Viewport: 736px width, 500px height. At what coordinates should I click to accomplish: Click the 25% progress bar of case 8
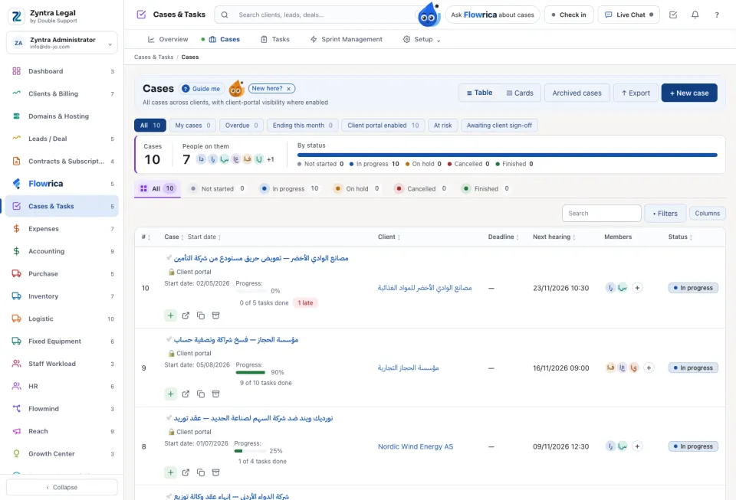250,451
